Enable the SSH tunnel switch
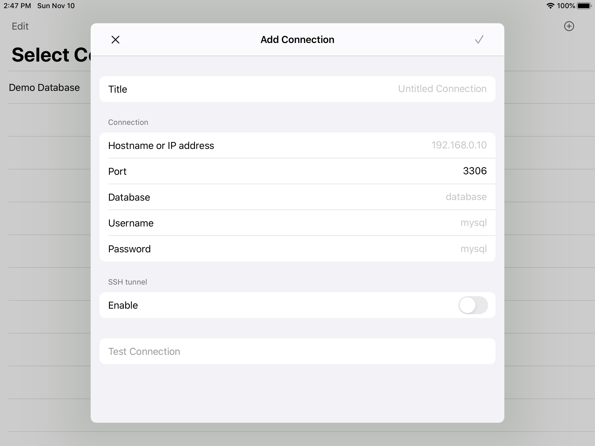This screenshot has width=595, height=446. (x=473, y=305)
